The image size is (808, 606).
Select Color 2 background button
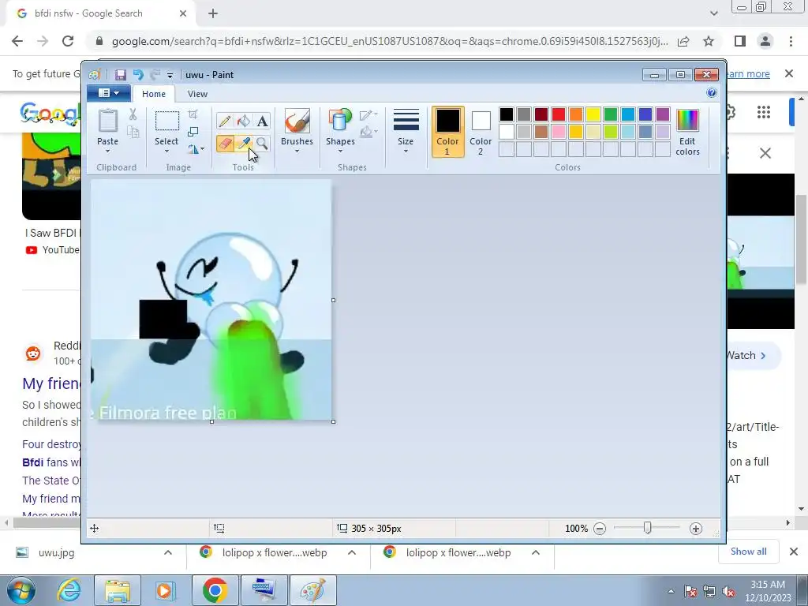click(x=481, y=132)
